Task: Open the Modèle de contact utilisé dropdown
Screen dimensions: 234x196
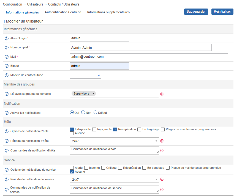Action: coord(86,75)
